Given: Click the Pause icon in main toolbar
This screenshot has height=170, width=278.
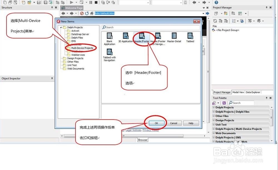Looking at the screenshot, I should pyautogui.click(x=91, y=2).
